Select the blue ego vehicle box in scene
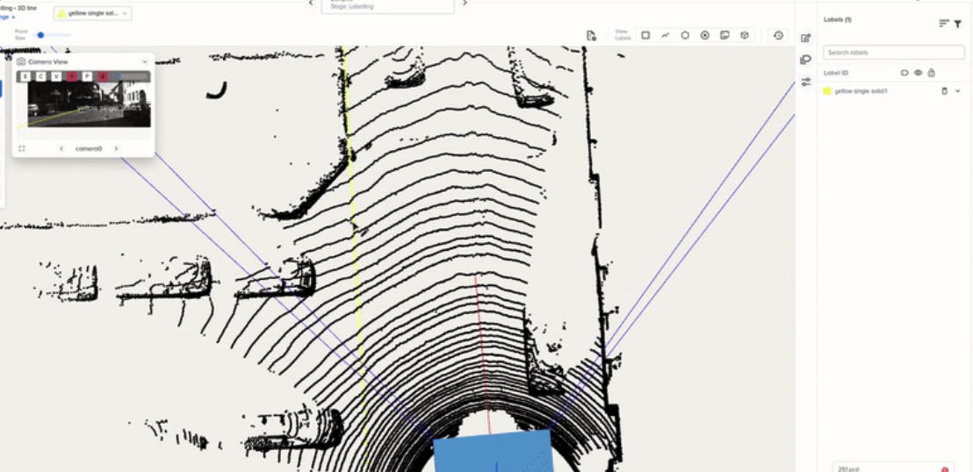Viewport: 973px width, 472px height. [492, 452]
